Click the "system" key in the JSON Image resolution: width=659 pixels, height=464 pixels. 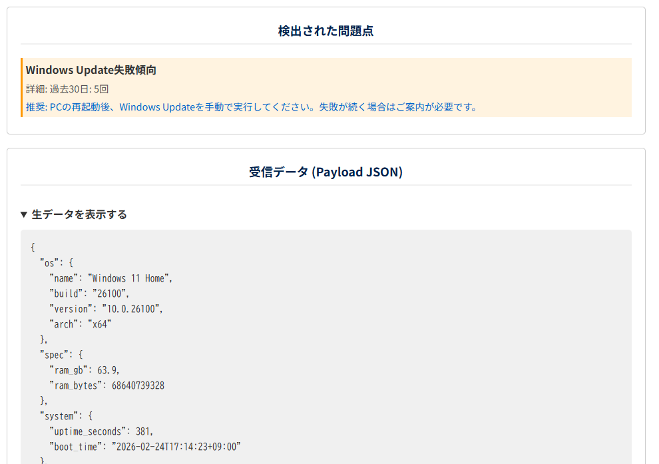(59, 416)
